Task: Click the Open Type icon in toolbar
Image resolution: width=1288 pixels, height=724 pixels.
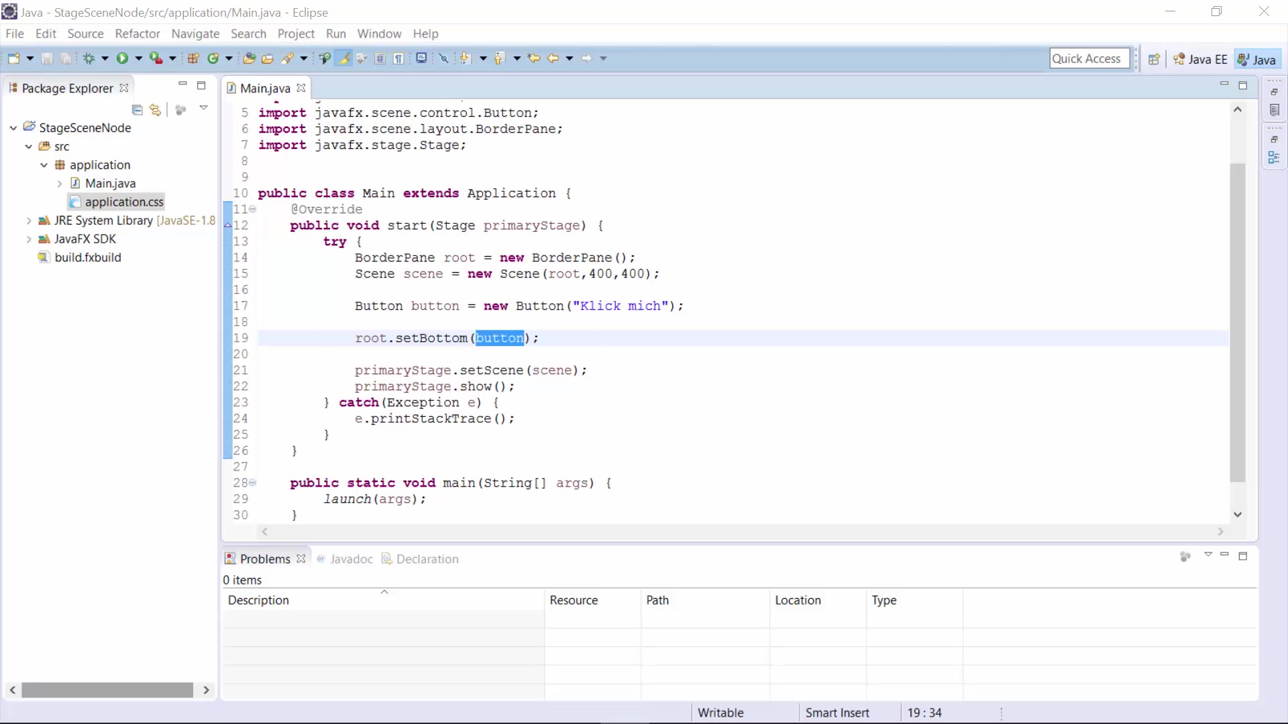Action: 249,58
